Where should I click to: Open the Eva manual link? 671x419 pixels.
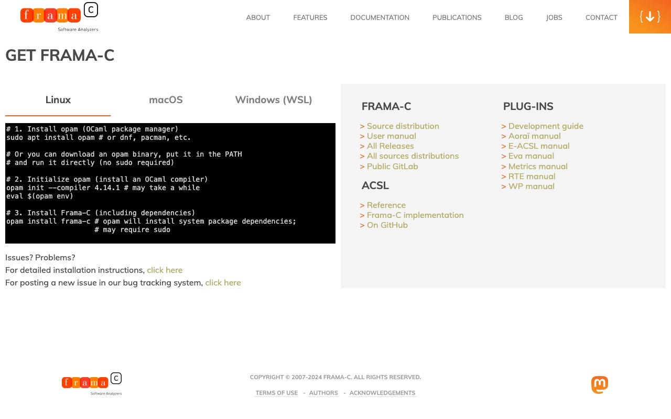pos(531,156)
